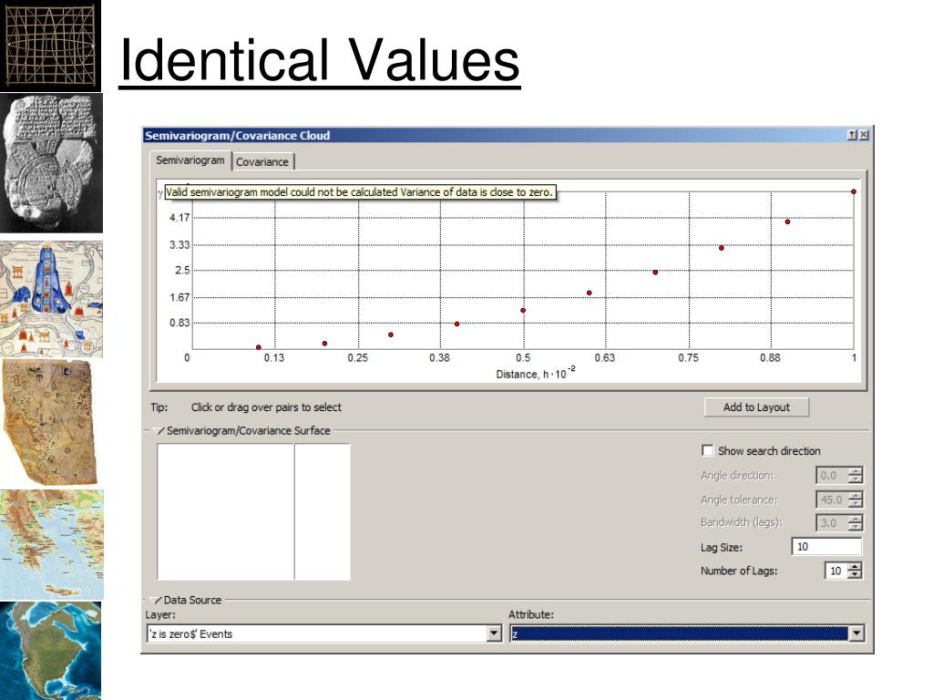Click the variance warning tooltip text

359,192
